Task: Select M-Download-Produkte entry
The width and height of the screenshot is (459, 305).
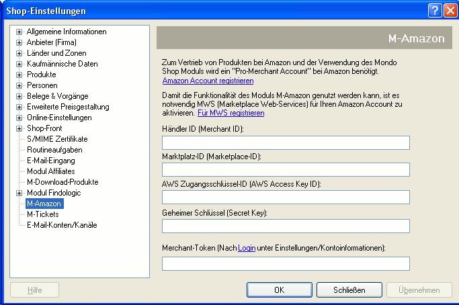Action: coord(62,182)
